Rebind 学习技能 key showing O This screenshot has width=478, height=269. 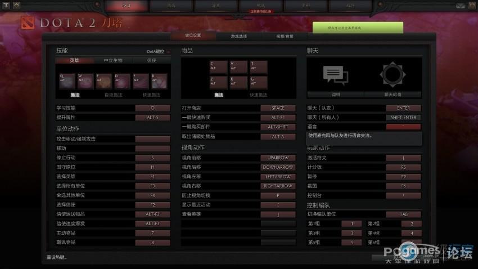point(153,108)
